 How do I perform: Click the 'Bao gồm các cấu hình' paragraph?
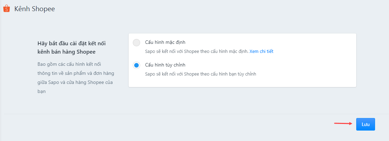point(76,78)
